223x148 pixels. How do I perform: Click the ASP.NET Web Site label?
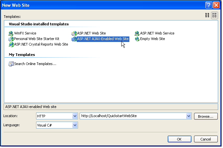pos(91,33)
